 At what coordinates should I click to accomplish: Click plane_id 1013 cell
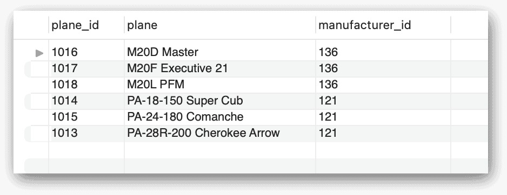86,134
